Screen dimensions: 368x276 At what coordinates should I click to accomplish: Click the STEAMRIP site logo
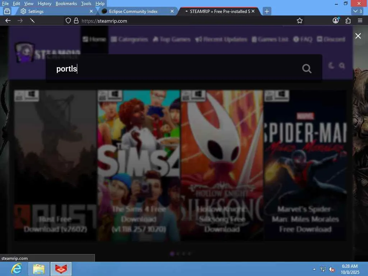tap(48, 53)
